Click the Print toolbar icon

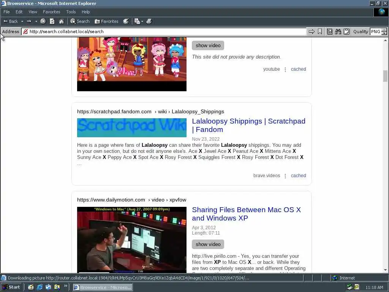click(149, 21)
